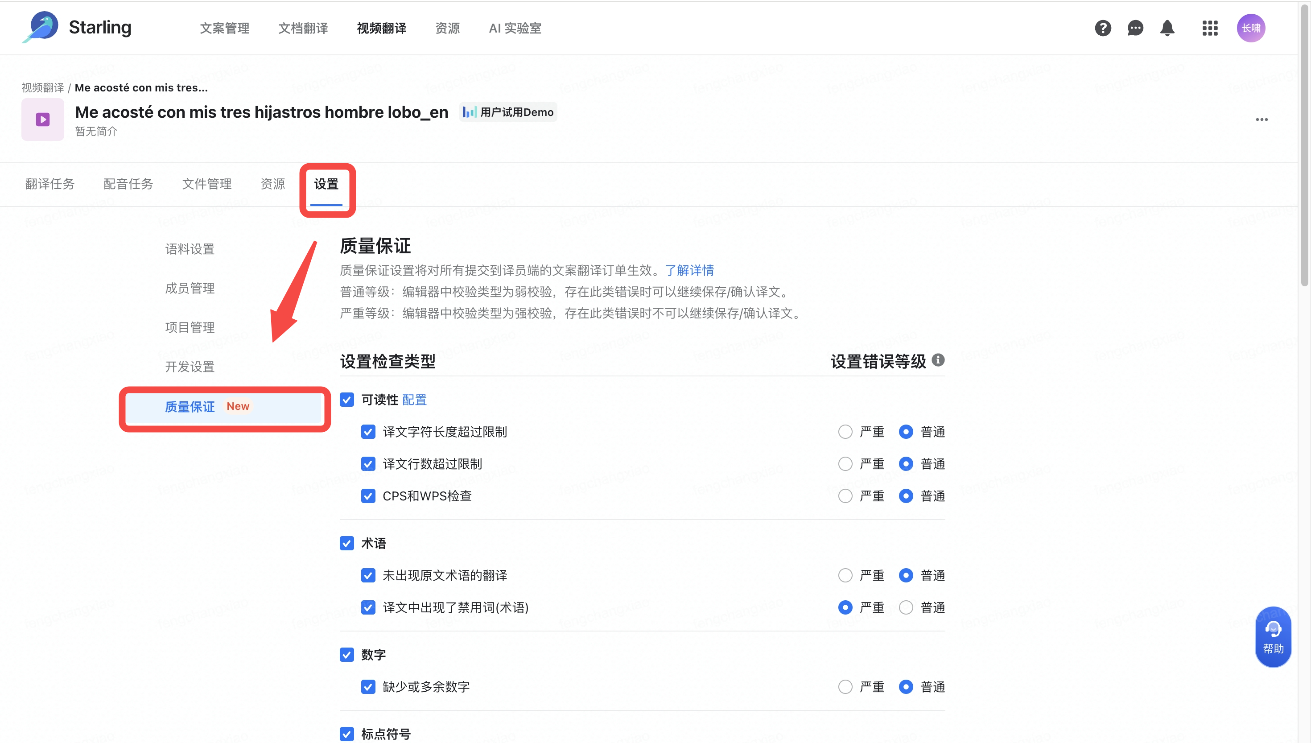Open the notifications bell

tap(1167, 28)
